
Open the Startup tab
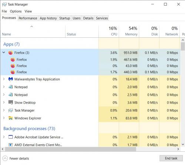click(x=65, y=18)
